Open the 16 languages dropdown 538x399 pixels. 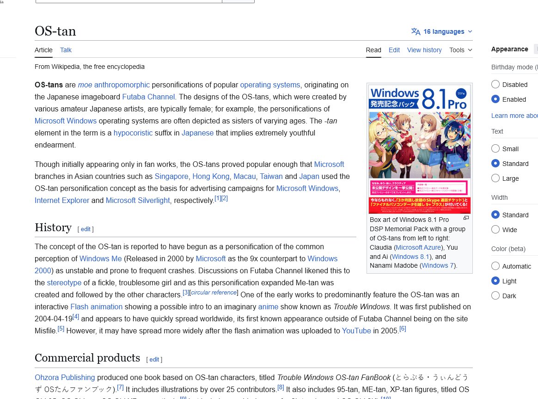[x=442, y=31]
